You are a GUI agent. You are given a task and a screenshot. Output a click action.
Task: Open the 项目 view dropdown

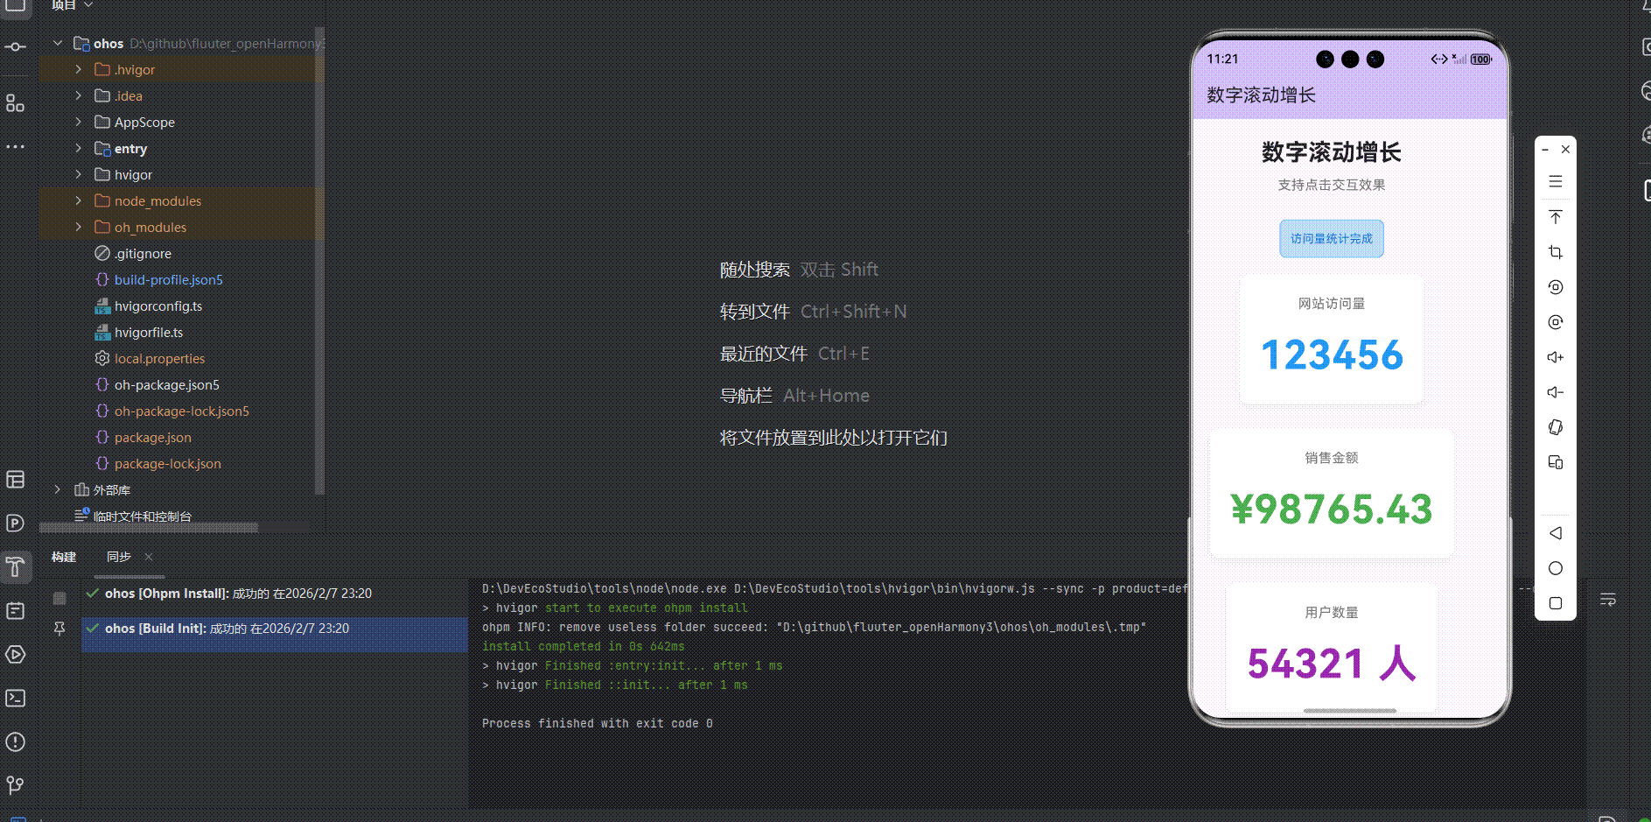click(72, 5)
